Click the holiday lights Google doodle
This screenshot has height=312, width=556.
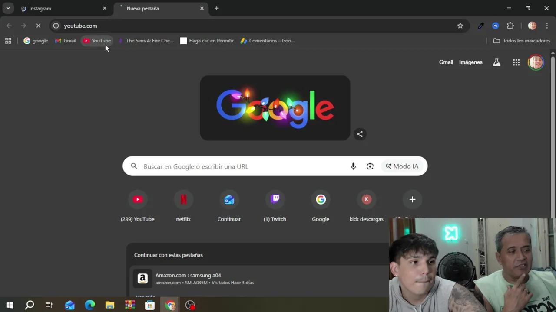[x=275, y=108]
